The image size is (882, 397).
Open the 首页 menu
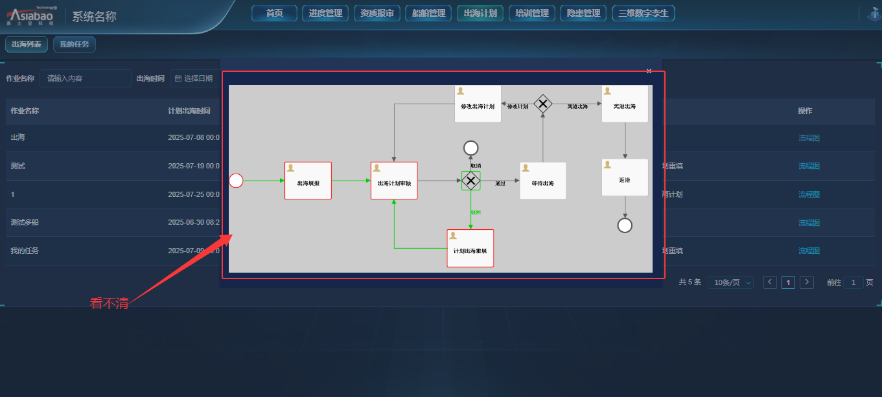click(x=275, y=14)
